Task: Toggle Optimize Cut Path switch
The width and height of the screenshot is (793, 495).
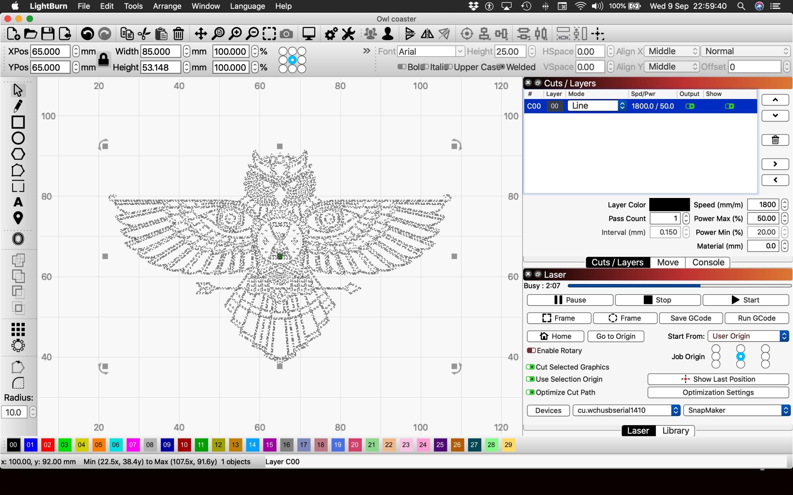Action: pyautogui.click(x=530, y=392)
